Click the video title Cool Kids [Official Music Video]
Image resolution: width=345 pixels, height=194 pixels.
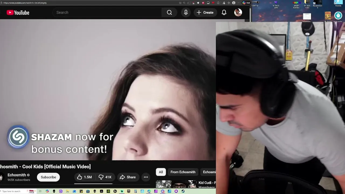(x=46, y=167)
